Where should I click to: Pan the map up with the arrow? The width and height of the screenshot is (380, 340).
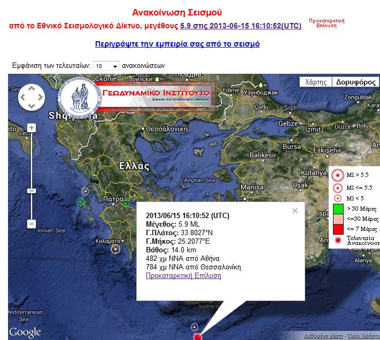click(x=32, y=89)
